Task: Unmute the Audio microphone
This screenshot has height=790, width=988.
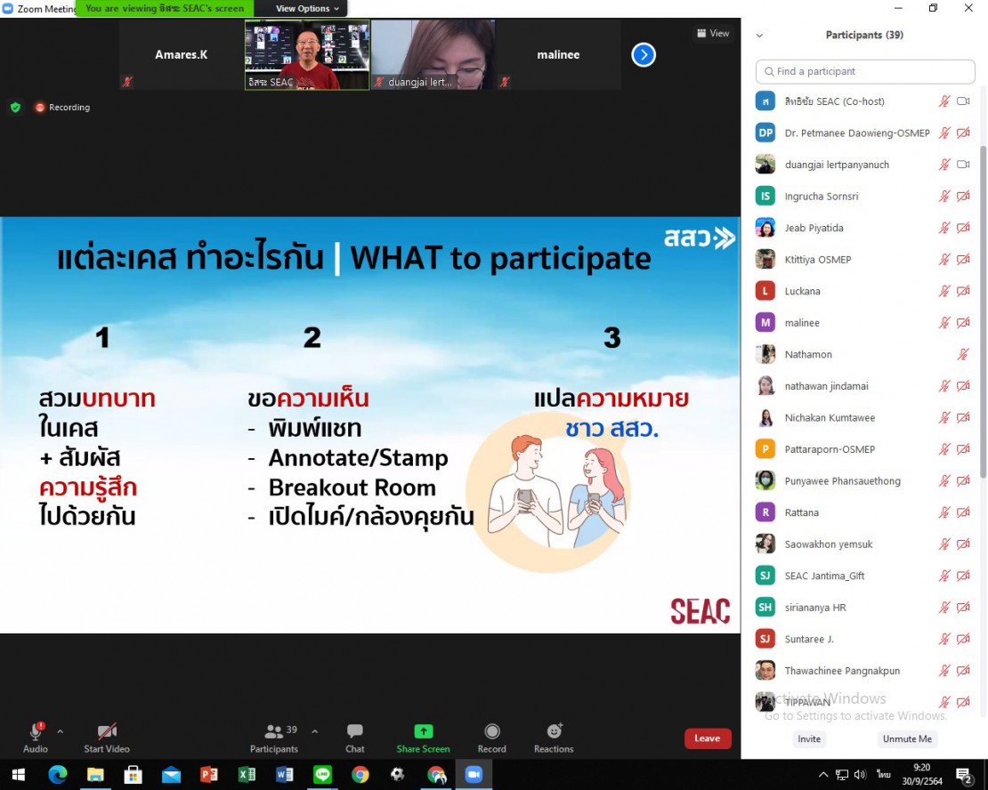Action: pyautogui.click(x=36, y=732)
